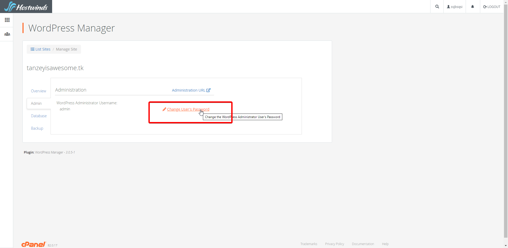The image size is (508, 248).
Task: Click WordPress Administrator Username label
Action: [87, 103]
